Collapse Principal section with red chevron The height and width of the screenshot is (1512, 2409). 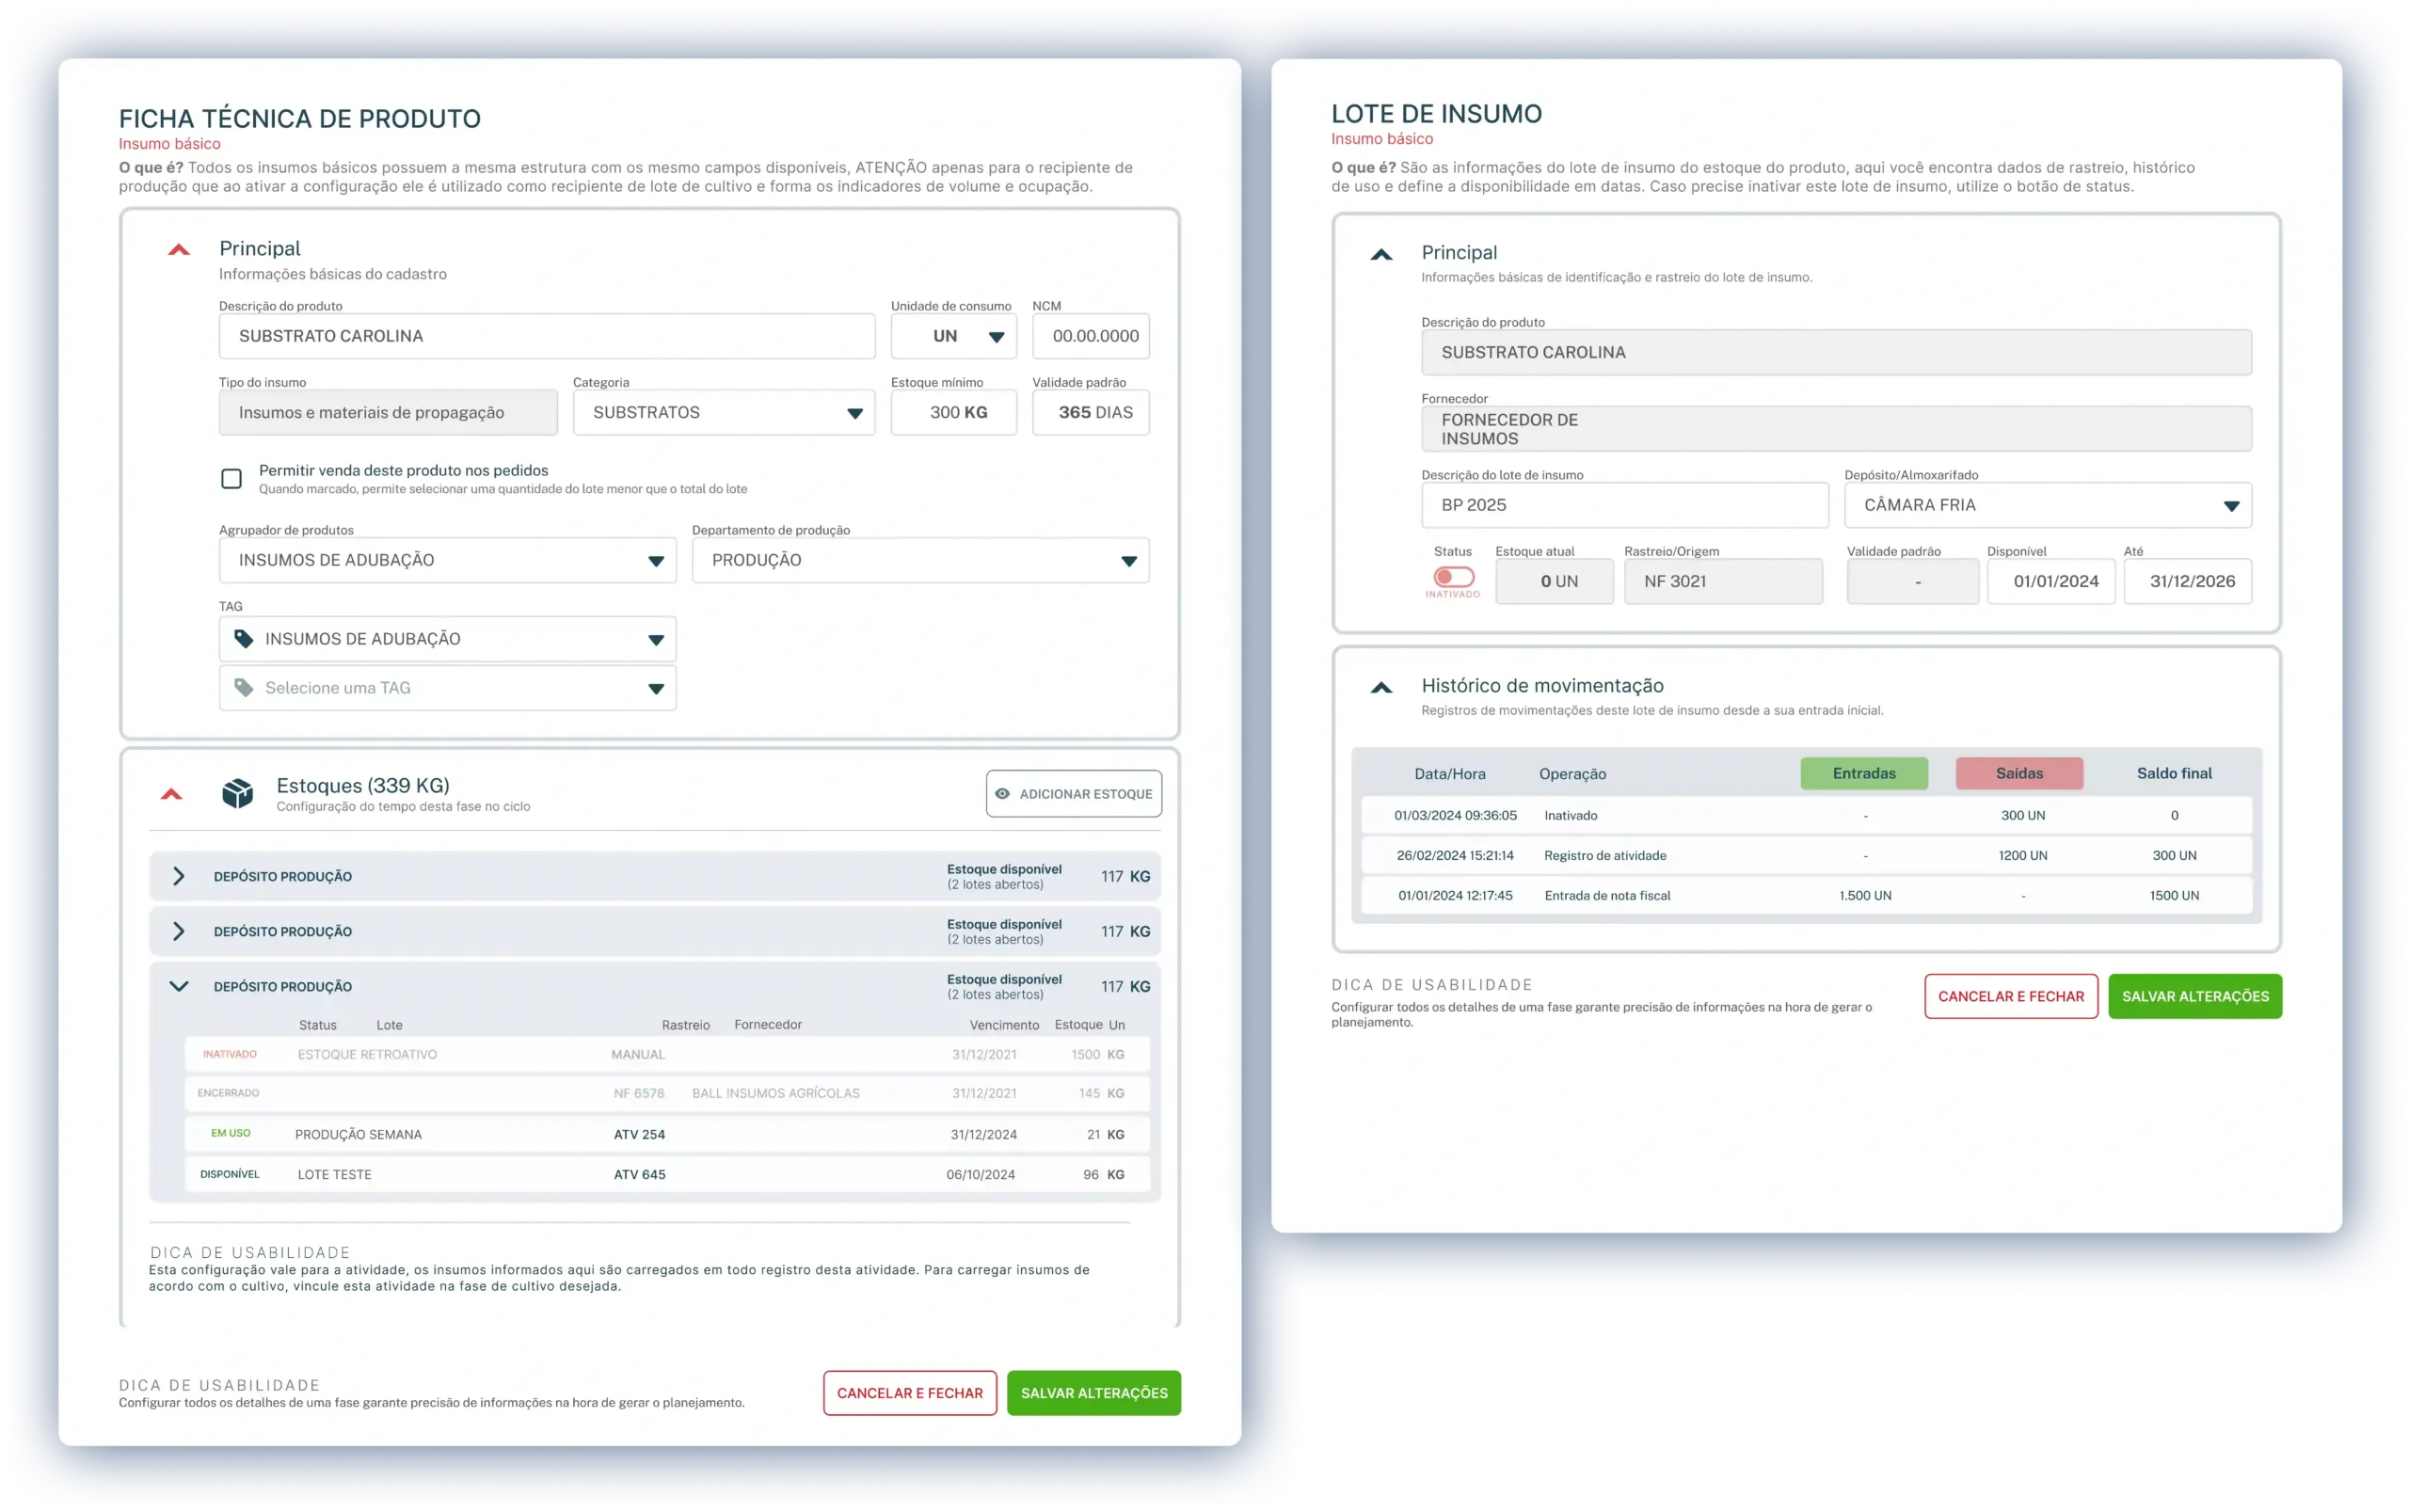pyautogui.click(x=179, y=250)
